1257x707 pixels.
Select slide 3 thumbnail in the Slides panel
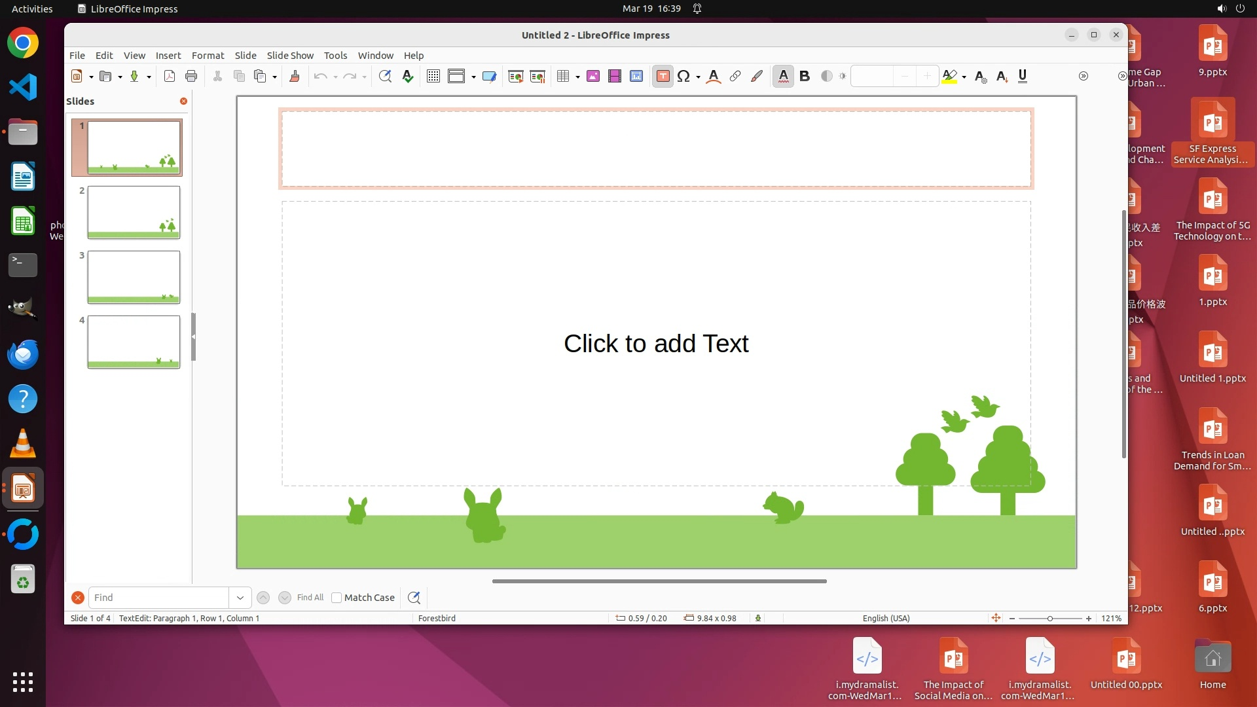click(134, 277)
